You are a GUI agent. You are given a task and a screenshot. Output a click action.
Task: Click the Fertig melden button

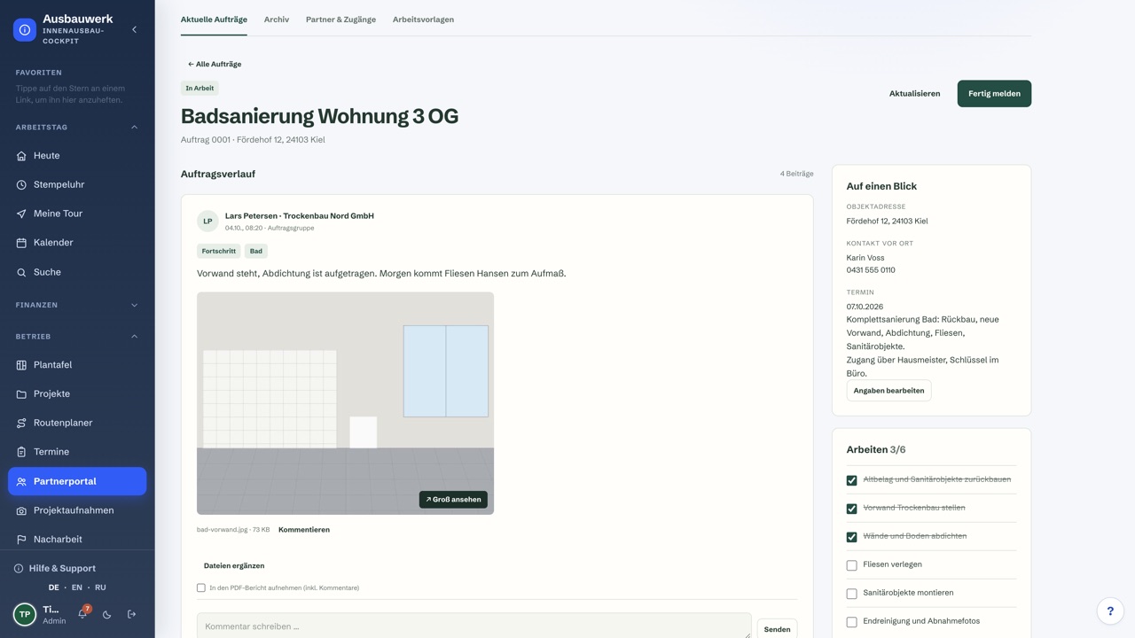[994, 94]
